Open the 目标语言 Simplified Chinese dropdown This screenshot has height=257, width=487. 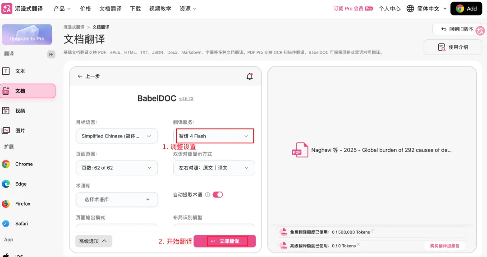pyautogui.click(x=117, y=136)
